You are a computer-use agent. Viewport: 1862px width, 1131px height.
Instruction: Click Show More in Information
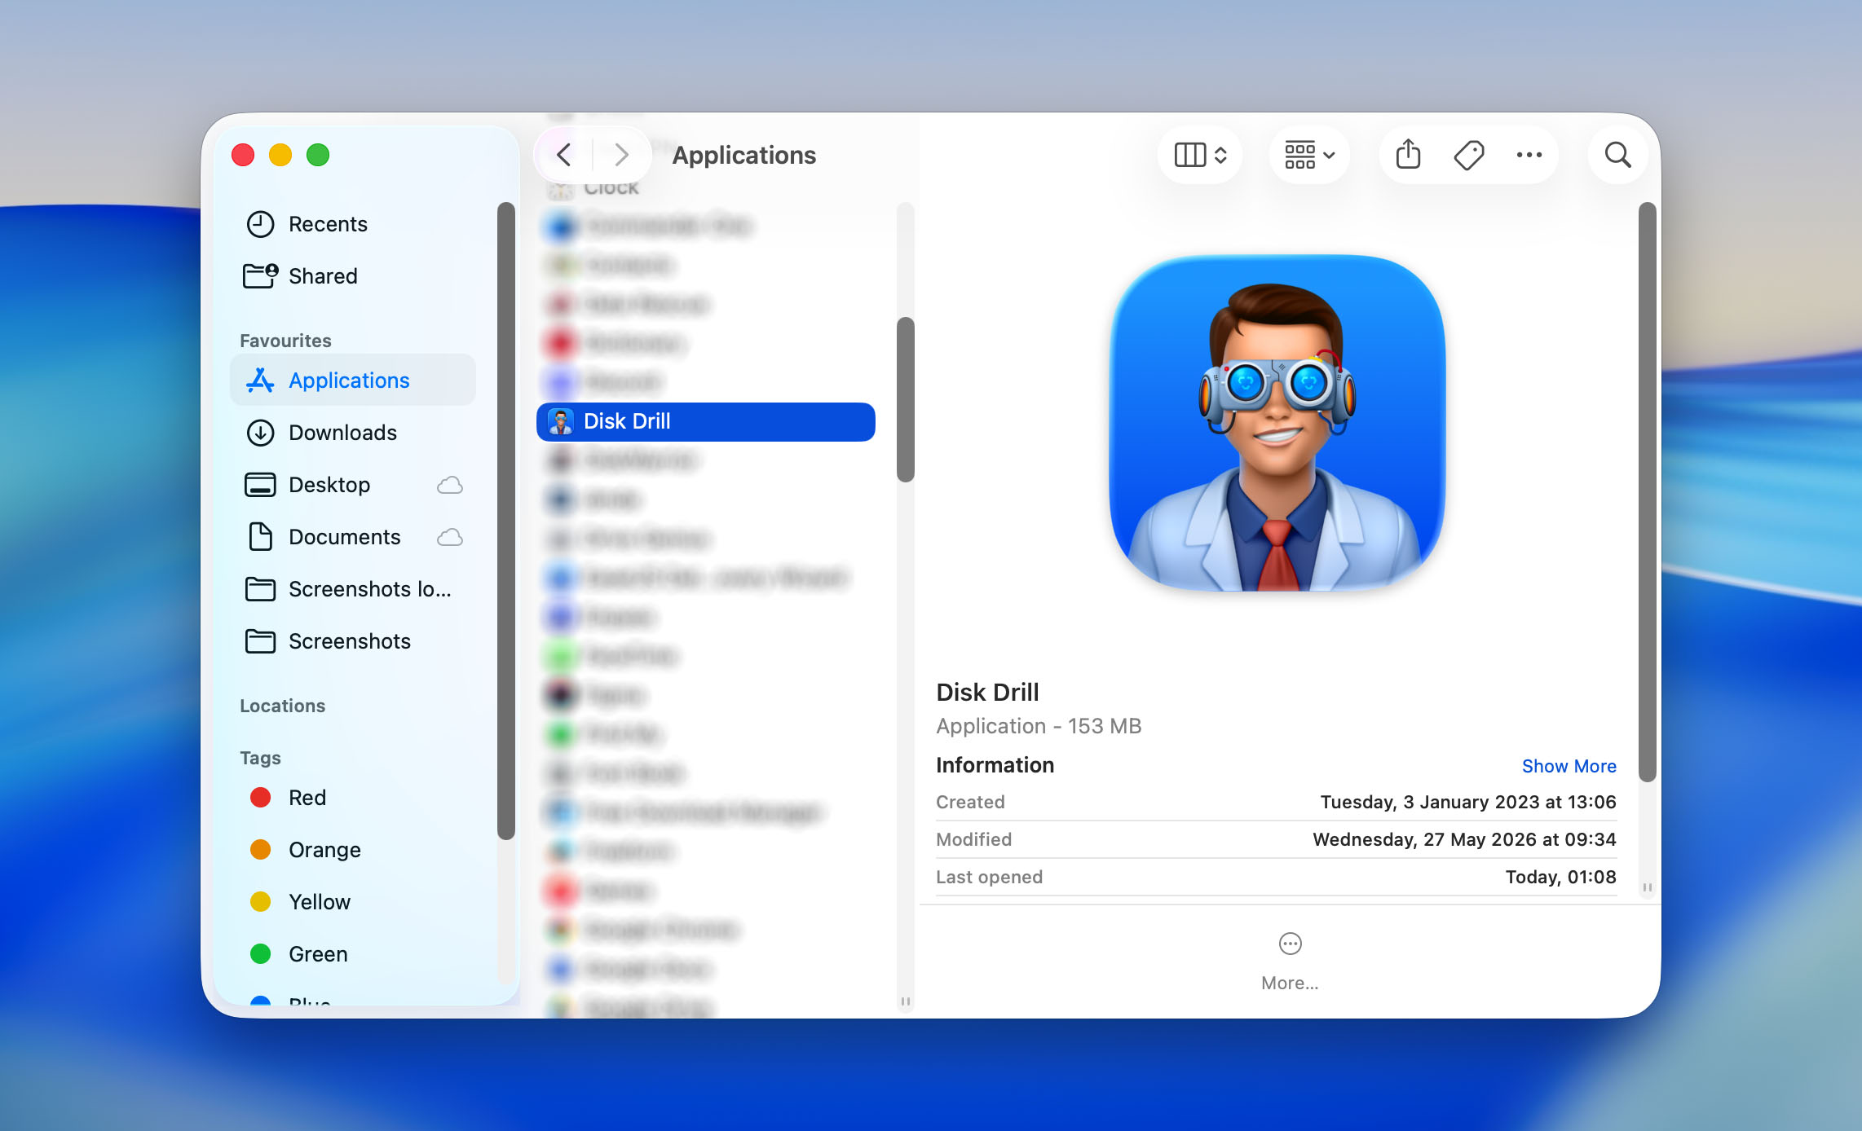point(1569,766)
